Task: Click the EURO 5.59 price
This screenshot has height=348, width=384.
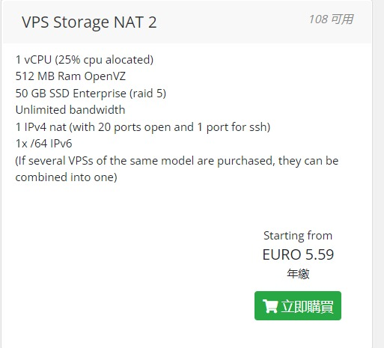Action: pos(298,254)
